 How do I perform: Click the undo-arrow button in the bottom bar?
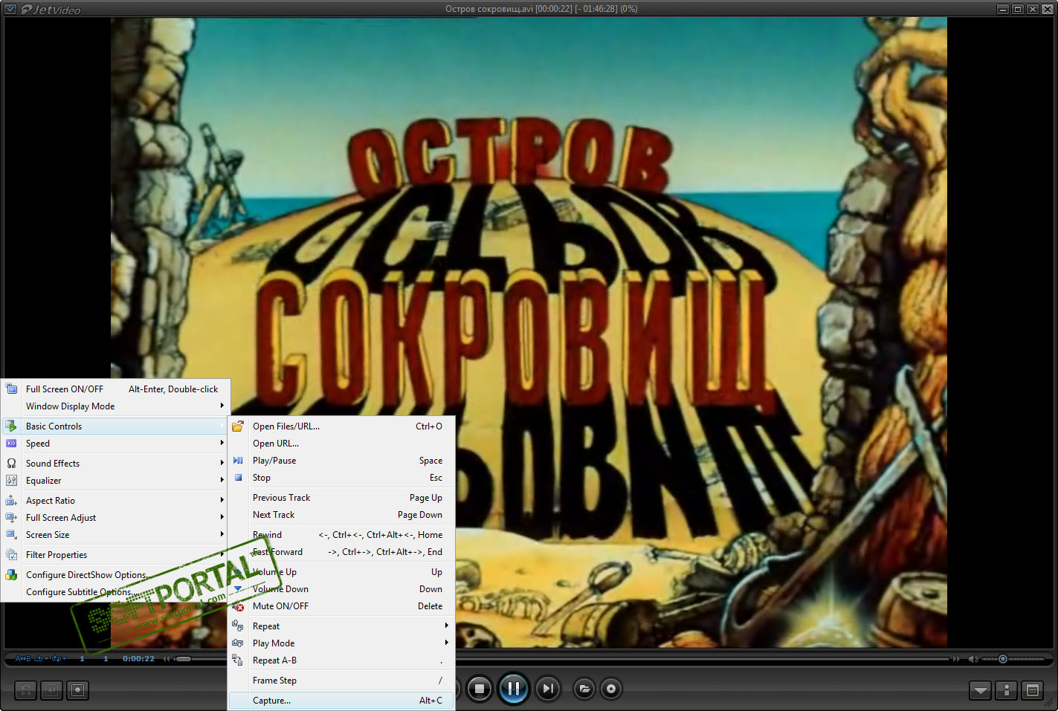(x=25, y=690)
